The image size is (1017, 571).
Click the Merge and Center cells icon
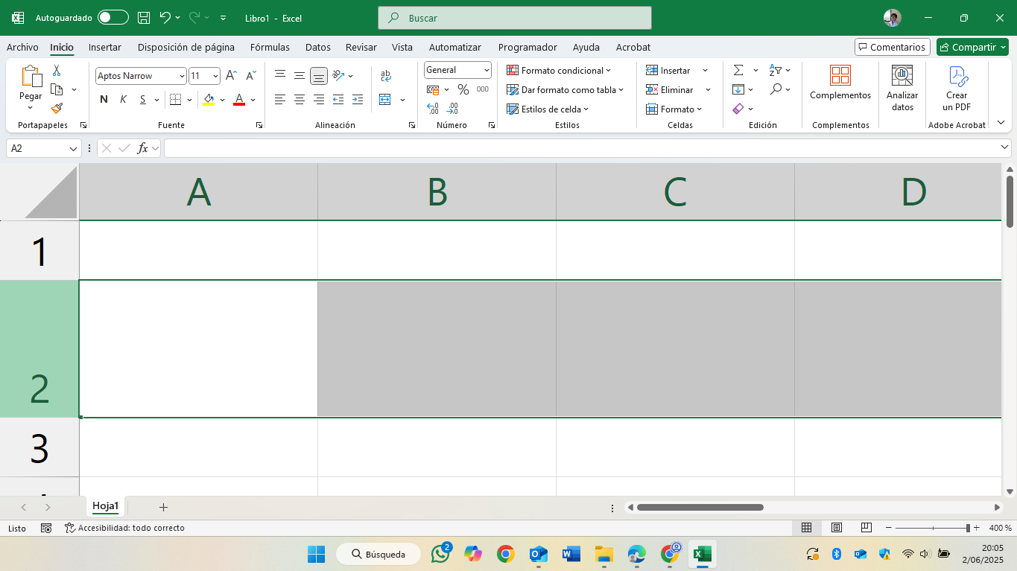point(385,99)
